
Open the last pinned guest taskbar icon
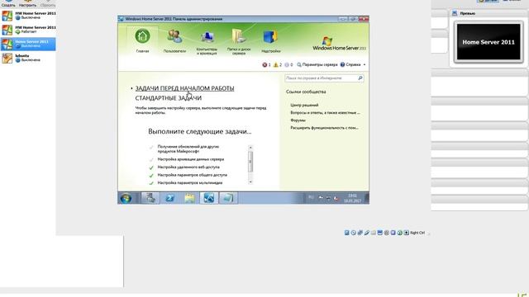coord(228,198)
